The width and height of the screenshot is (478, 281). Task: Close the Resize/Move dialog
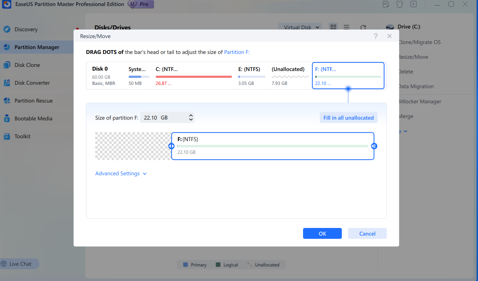click(390, 36)
